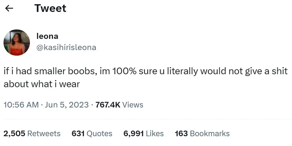292x146 pixels.
Task: Open leona's profile picture
Action: coord(17,42)
